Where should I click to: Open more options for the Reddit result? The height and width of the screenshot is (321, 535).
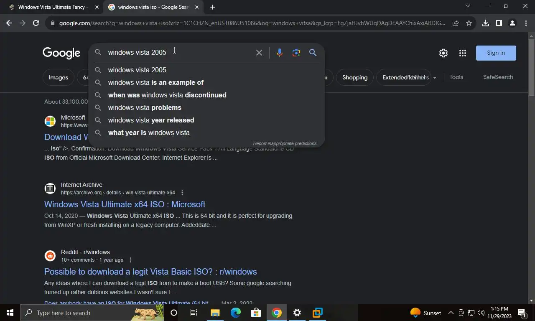(130, 260)
